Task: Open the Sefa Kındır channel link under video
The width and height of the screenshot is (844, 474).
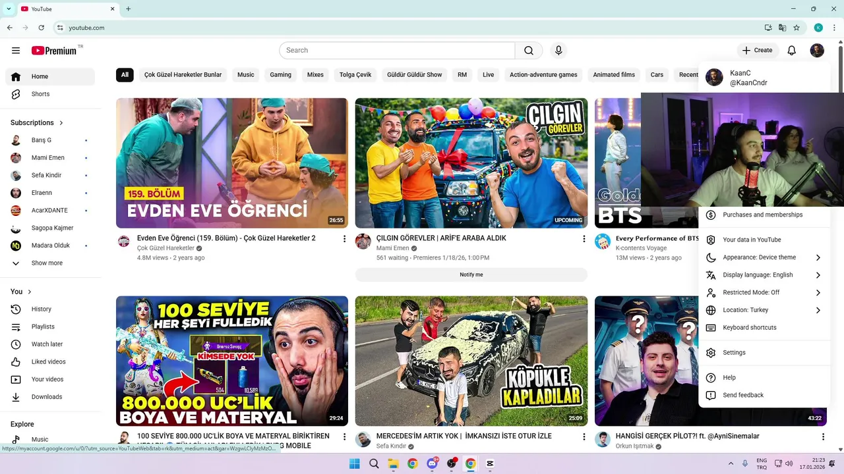Action: pos(391,446)
